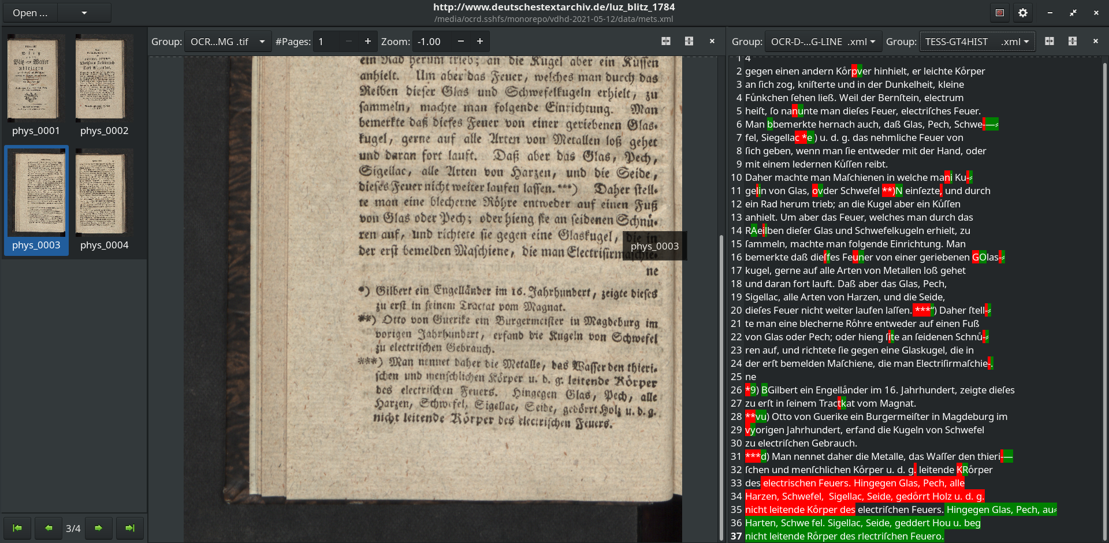This screenshot has height=543, width=1109.
Task: Click diff line 20 'dieſes Feuer nicht weiter'
Action: (868, 310)
